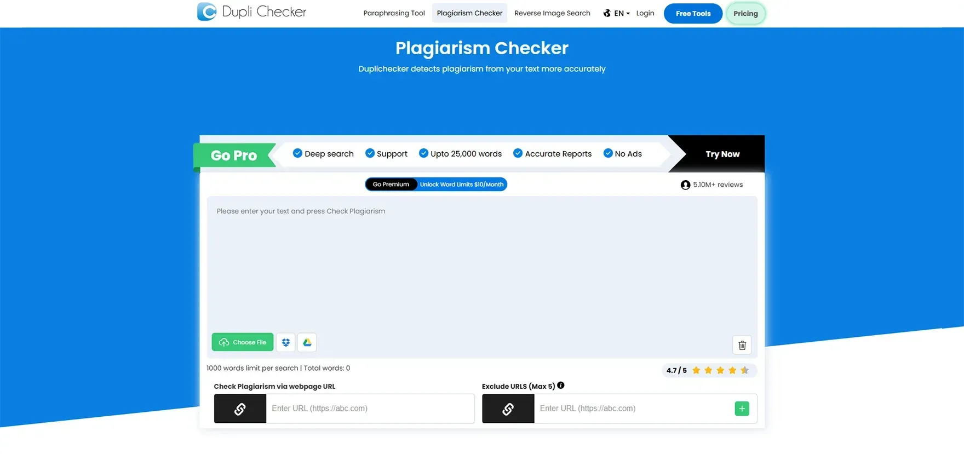Click the Deep search checkmark
Image resolution: width=964 pixels, height=454 pixels.
297,153
